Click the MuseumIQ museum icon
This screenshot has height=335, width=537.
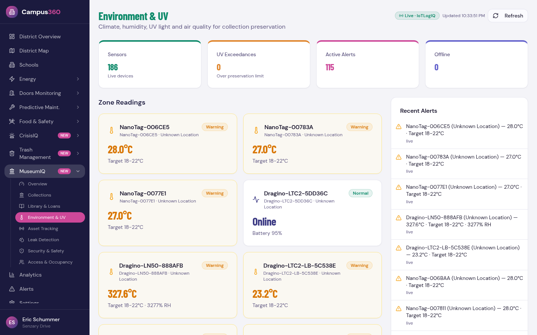click(x=12, y=171)
